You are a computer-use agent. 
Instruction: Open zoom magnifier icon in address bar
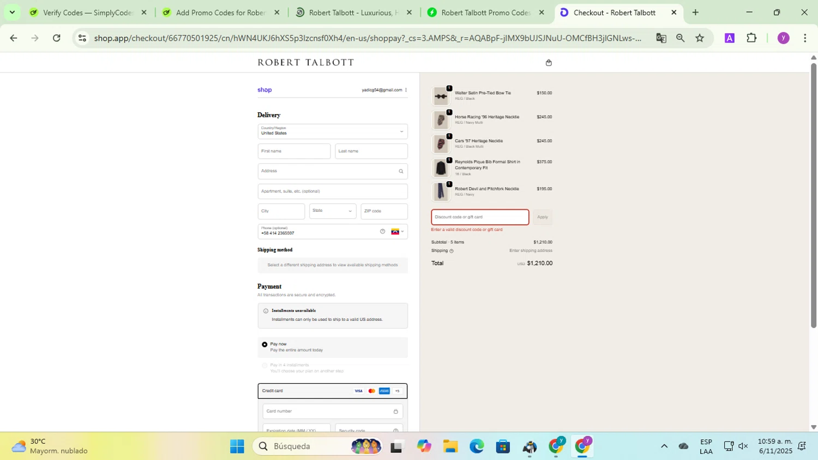pos(680,38)
